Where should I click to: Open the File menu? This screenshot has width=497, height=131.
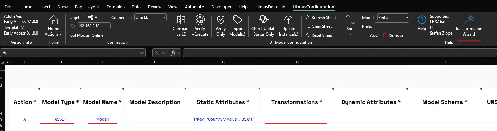[x=8, y=7]
